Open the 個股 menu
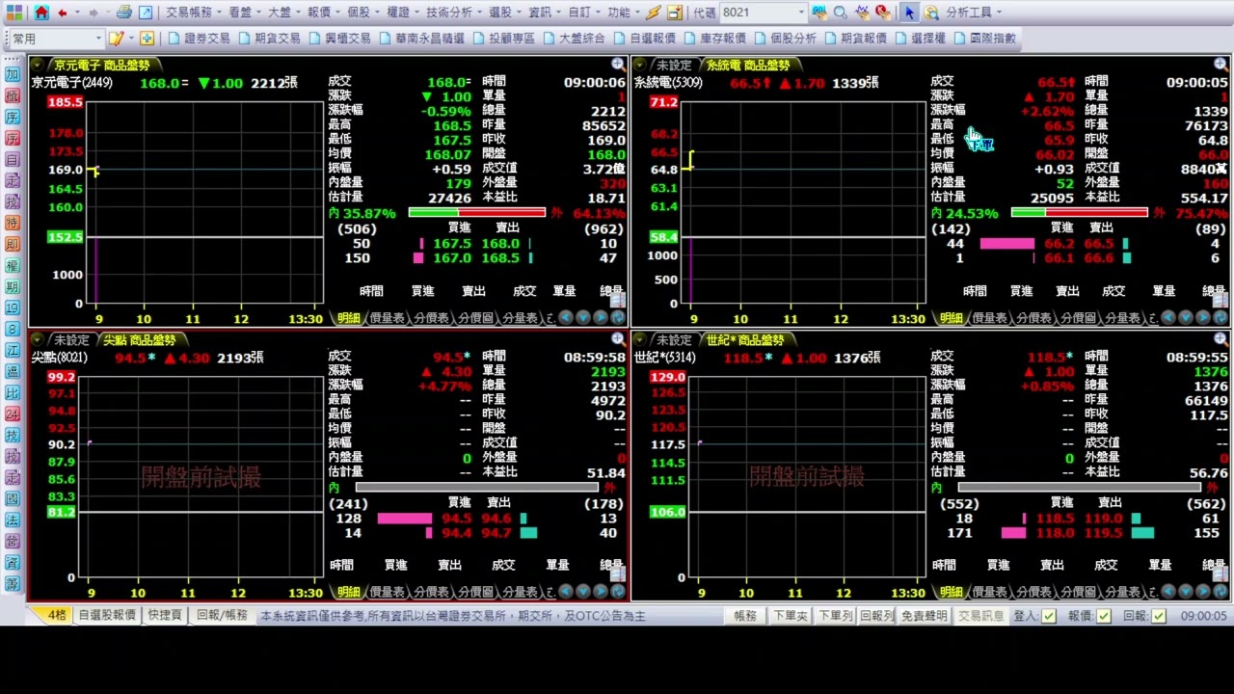 (362, 13)
